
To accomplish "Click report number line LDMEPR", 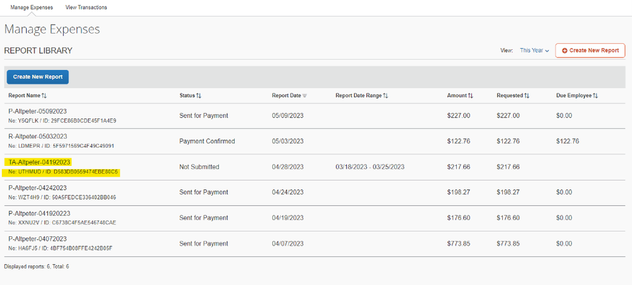I will [61, 146].
